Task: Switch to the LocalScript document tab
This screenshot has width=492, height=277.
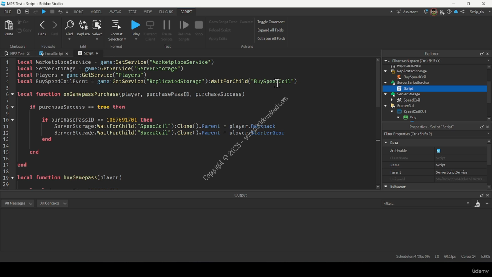Action: (54, 53)
